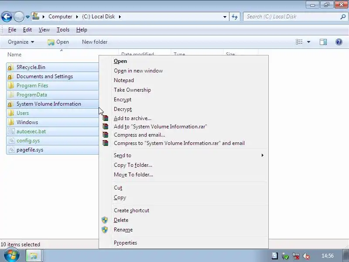This screenshot has height=262, width=349.
Task: Choose Compress to "System Volume Information.rar" and email
Action: tap(184, 143)
